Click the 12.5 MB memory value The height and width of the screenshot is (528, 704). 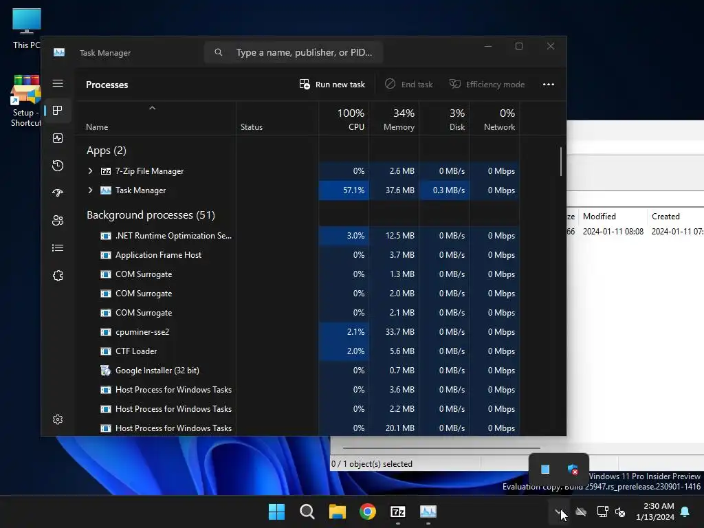(399, 236)
